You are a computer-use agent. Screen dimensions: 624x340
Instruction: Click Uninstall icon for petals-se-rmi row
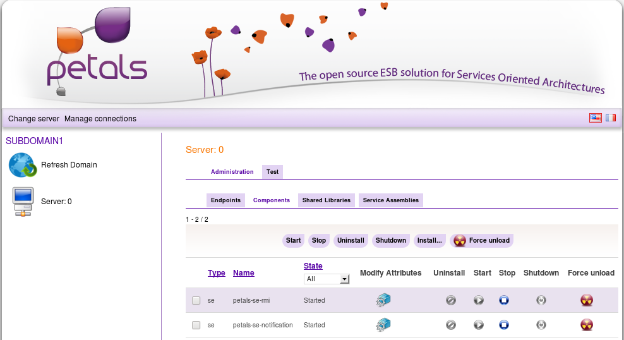click(x=450, y=300)
